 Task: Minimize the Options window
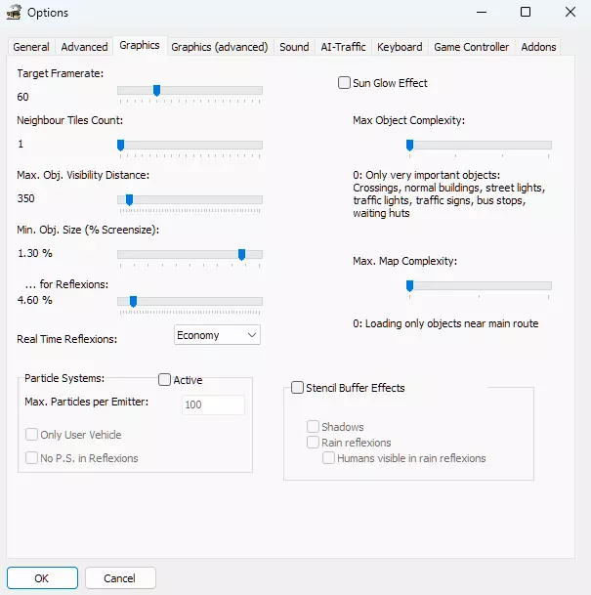(482, 12)
